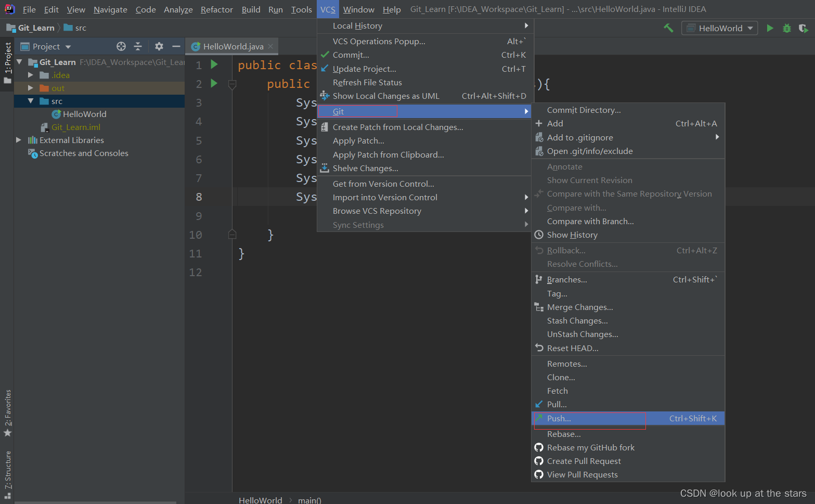The width and height of the screenshot is (815, 504).
Task: Collapse the src folder
Action: coord(31,101)
